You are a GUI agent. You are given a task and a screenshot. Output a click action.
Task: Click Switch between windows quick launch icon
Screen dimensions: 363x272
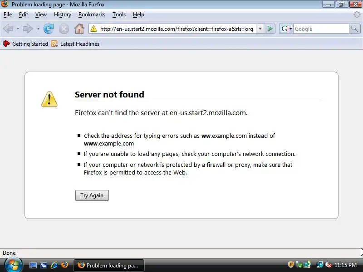pos(44,265)
